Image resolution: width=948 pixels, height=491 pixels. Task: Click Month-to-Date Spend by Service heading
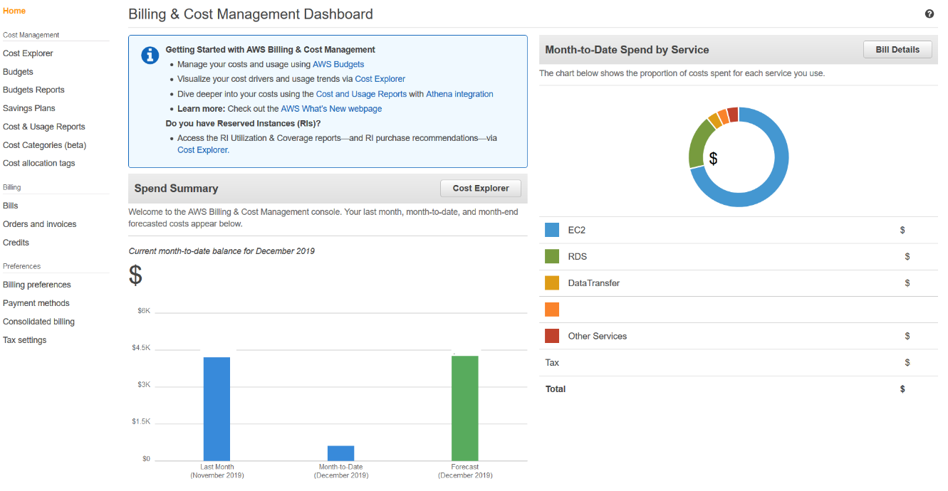627,50
